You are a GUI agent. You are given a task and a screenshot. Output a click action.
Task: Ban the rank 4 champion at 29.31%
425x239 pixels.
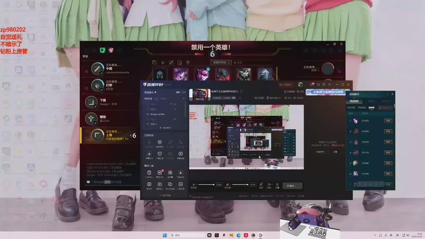388,152
